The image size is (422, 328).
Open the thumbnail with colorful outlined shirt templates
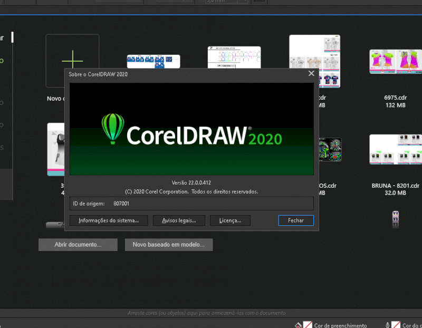234,57
